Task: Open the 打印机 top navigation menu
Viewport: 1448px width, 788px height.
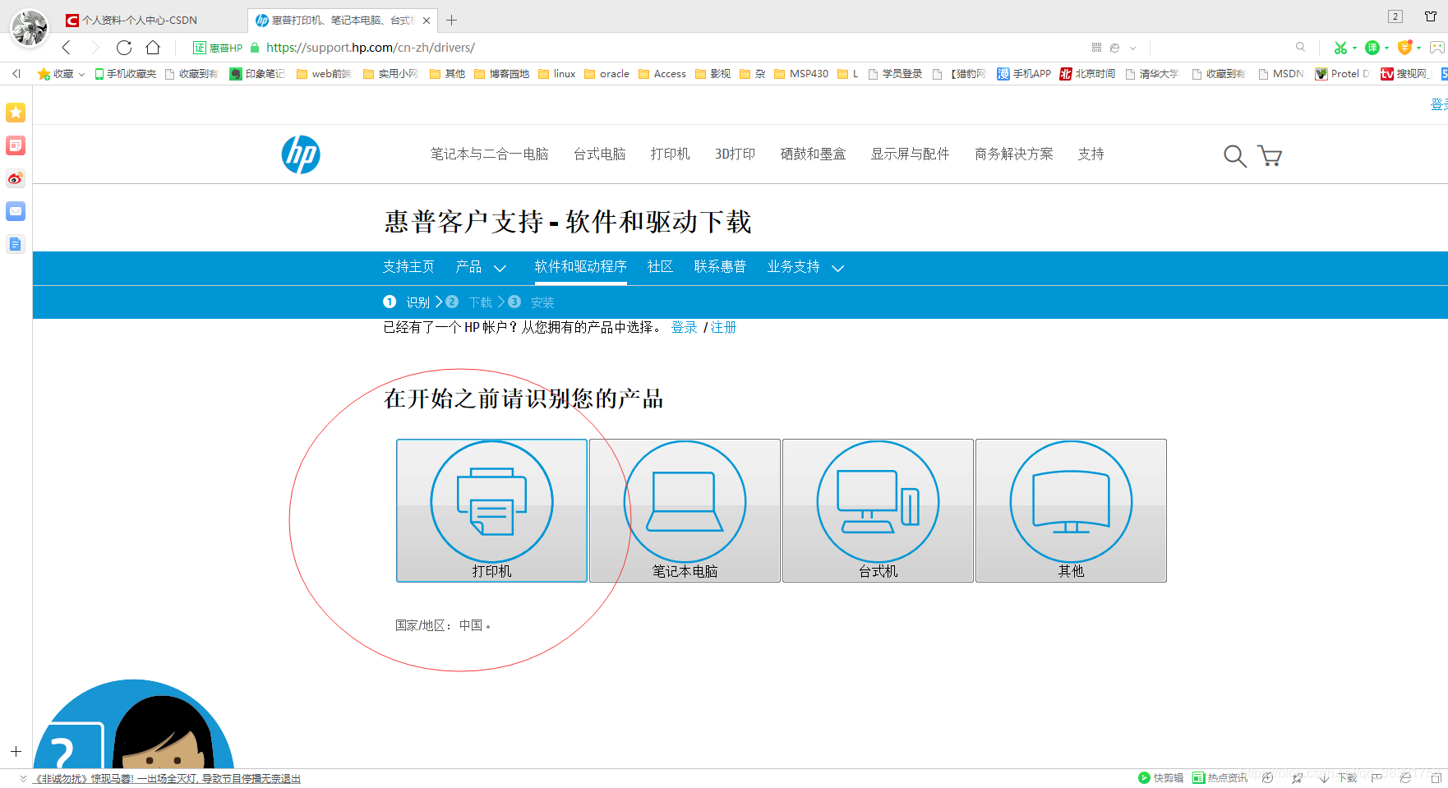Action: 671,154
